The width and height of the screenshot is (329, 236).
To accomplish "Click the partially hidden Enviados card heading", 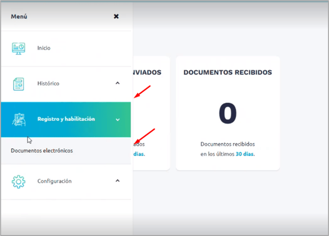I will (x=147, y=72).
